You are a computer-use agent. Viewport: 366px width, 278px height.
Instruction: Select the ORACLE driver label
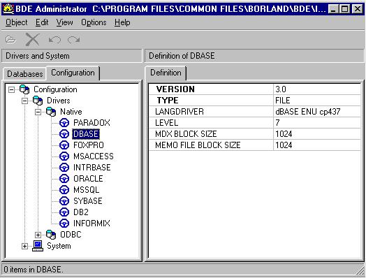point(88,179)
